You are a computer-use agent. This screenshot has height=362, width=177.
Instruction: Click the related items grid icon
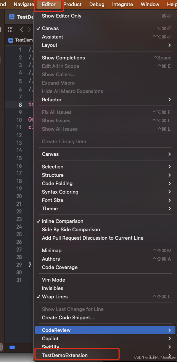tap(11, 29)
